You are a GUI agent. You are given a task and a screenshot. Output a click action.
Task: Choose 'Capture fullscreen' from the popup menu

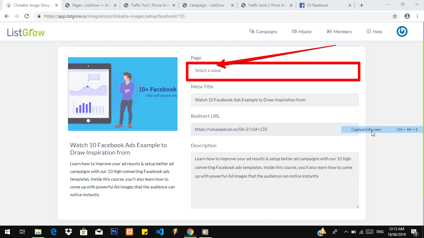point(382,130)
